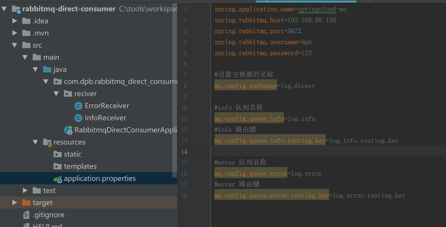The height and width of the screenshot is (227, 446).
Task: Click the blue java source root icon
Action: [x=47, y=69]
